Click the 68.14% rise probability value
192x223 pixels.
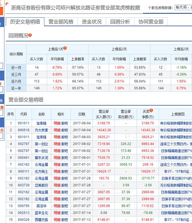point(78,81)
